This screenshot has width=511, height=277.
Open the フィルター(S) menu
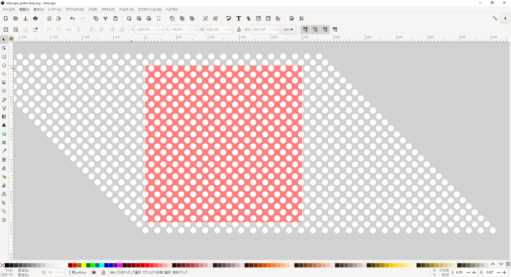click(x=126, y=9)
